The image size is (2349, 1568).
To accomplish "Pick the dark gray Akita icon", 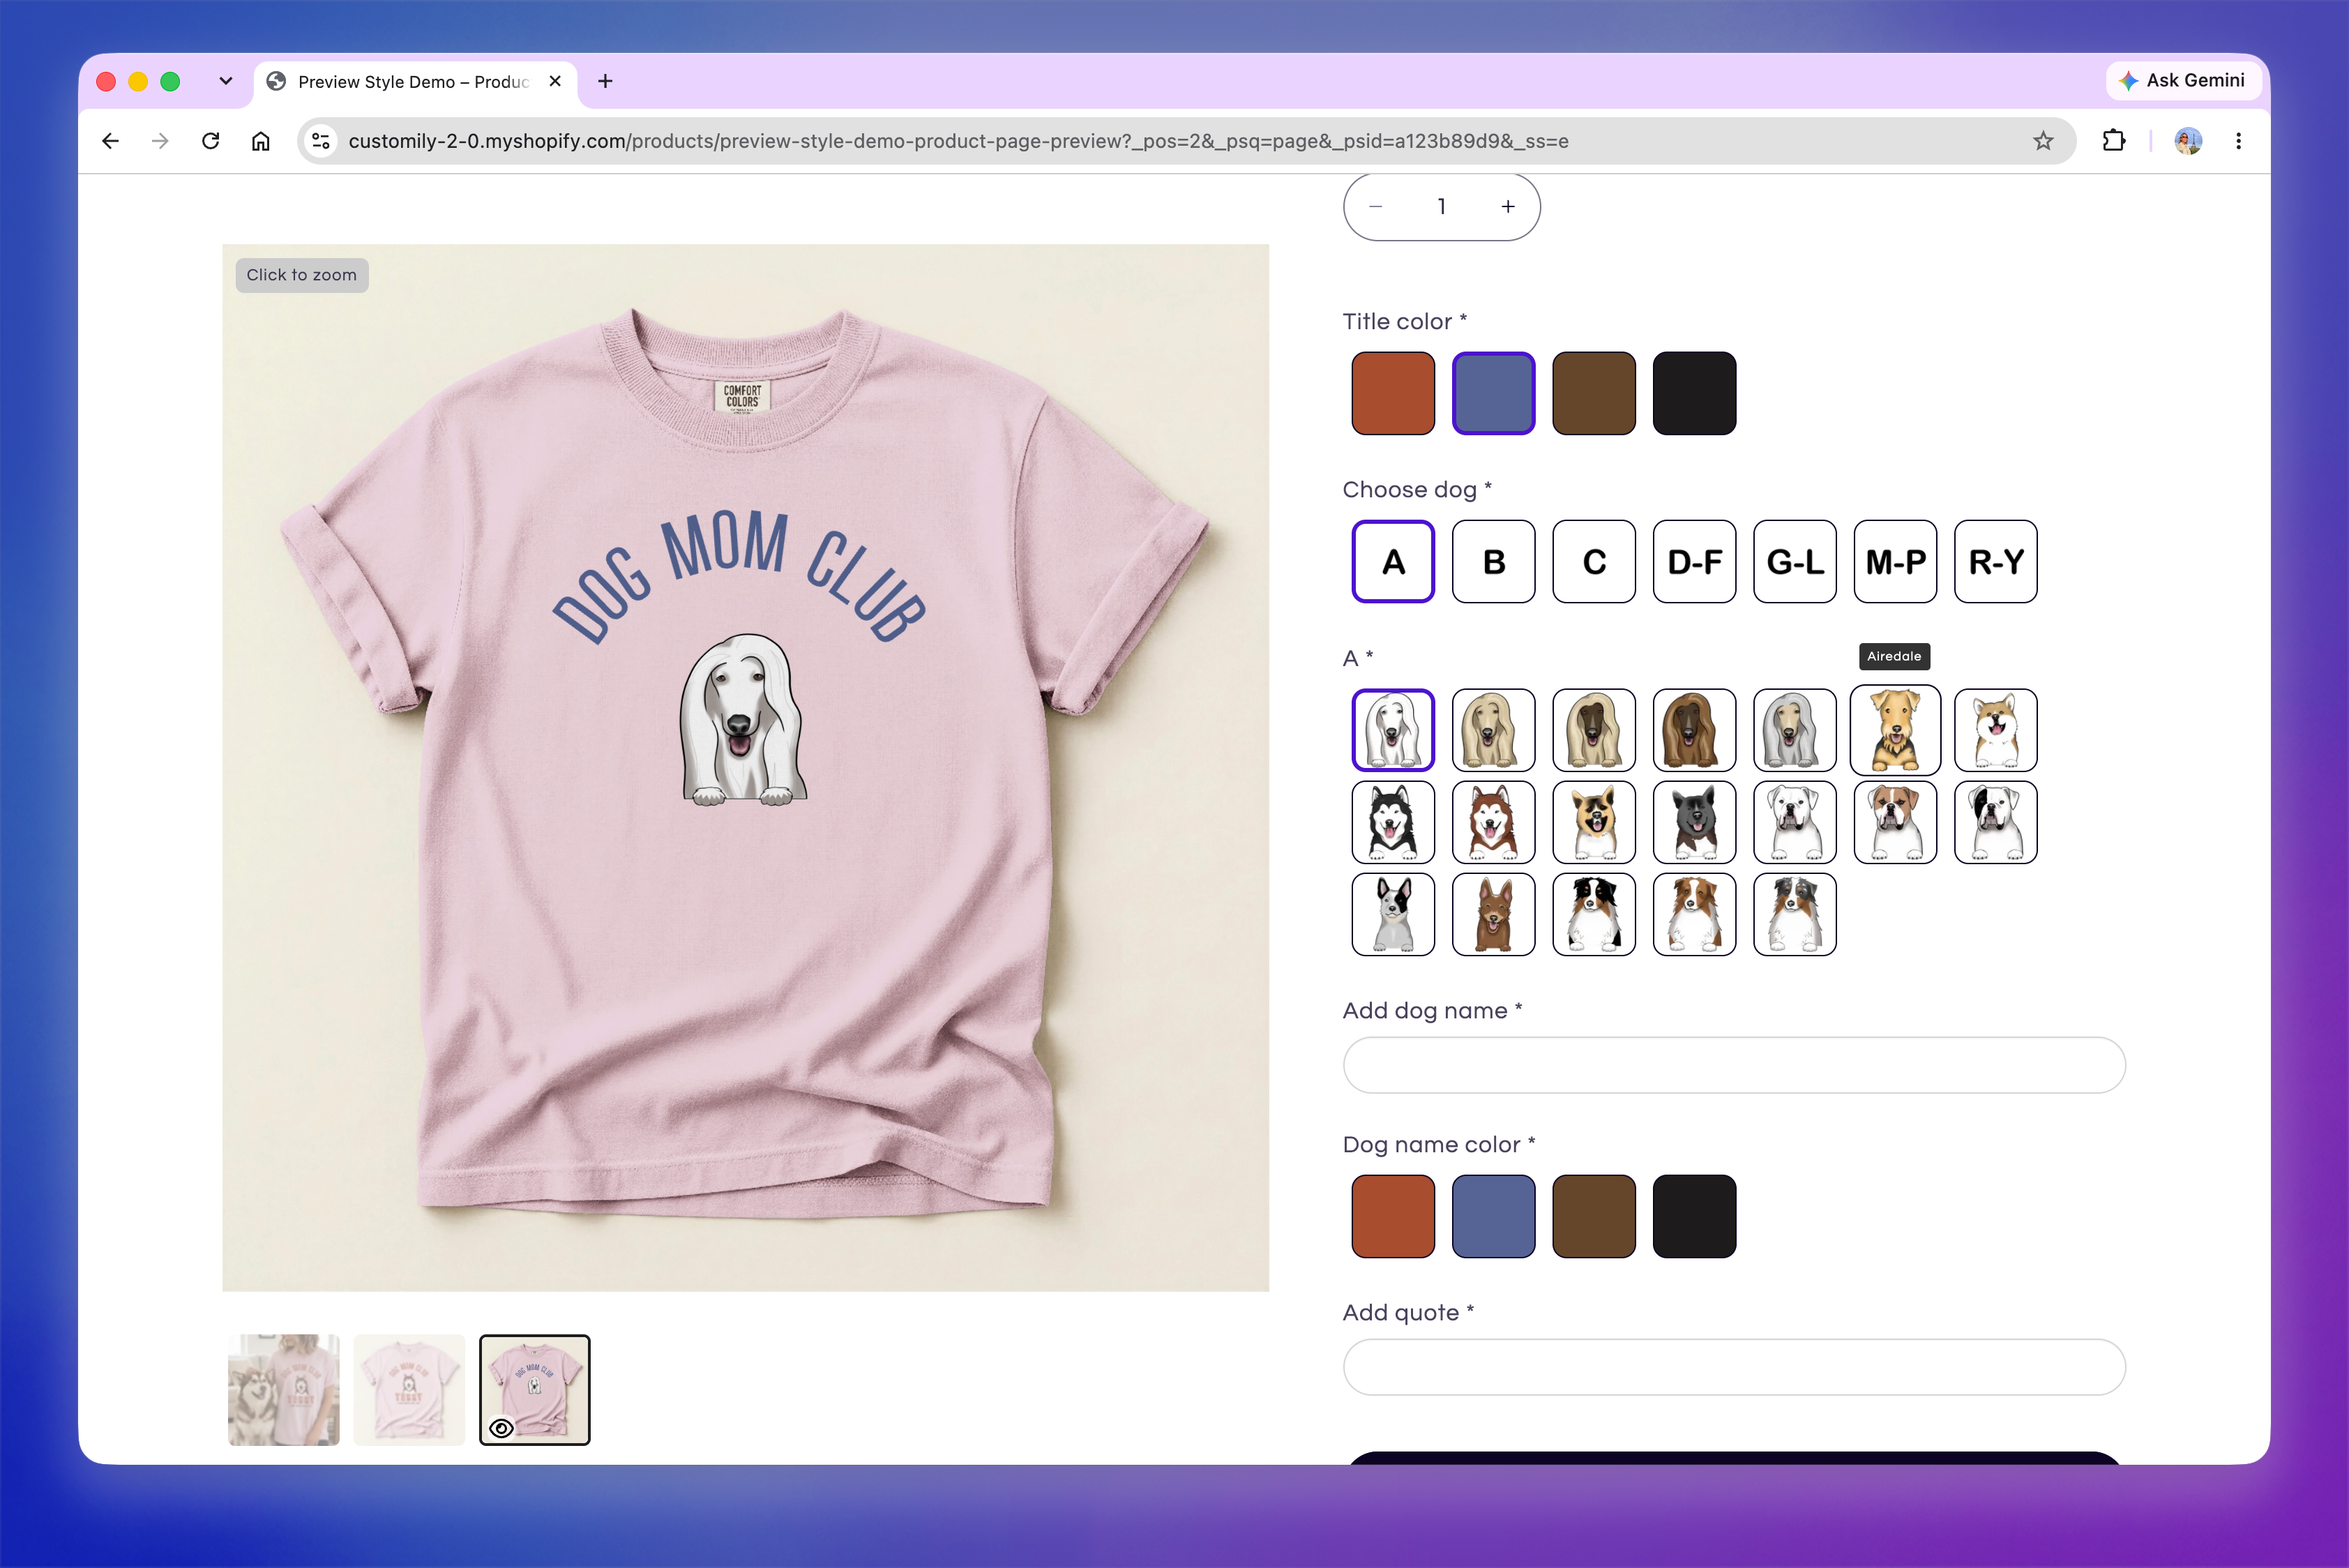I will (x=1694, y=822).
